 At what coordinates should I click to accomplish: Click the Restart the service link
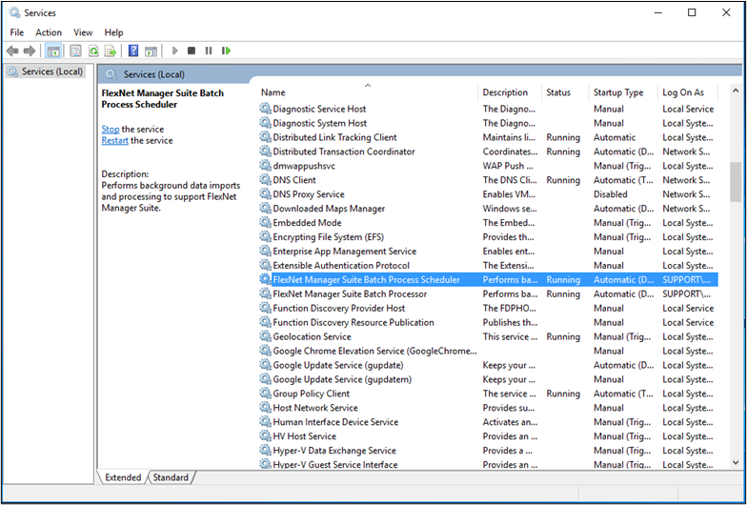[x=114, y=141]
